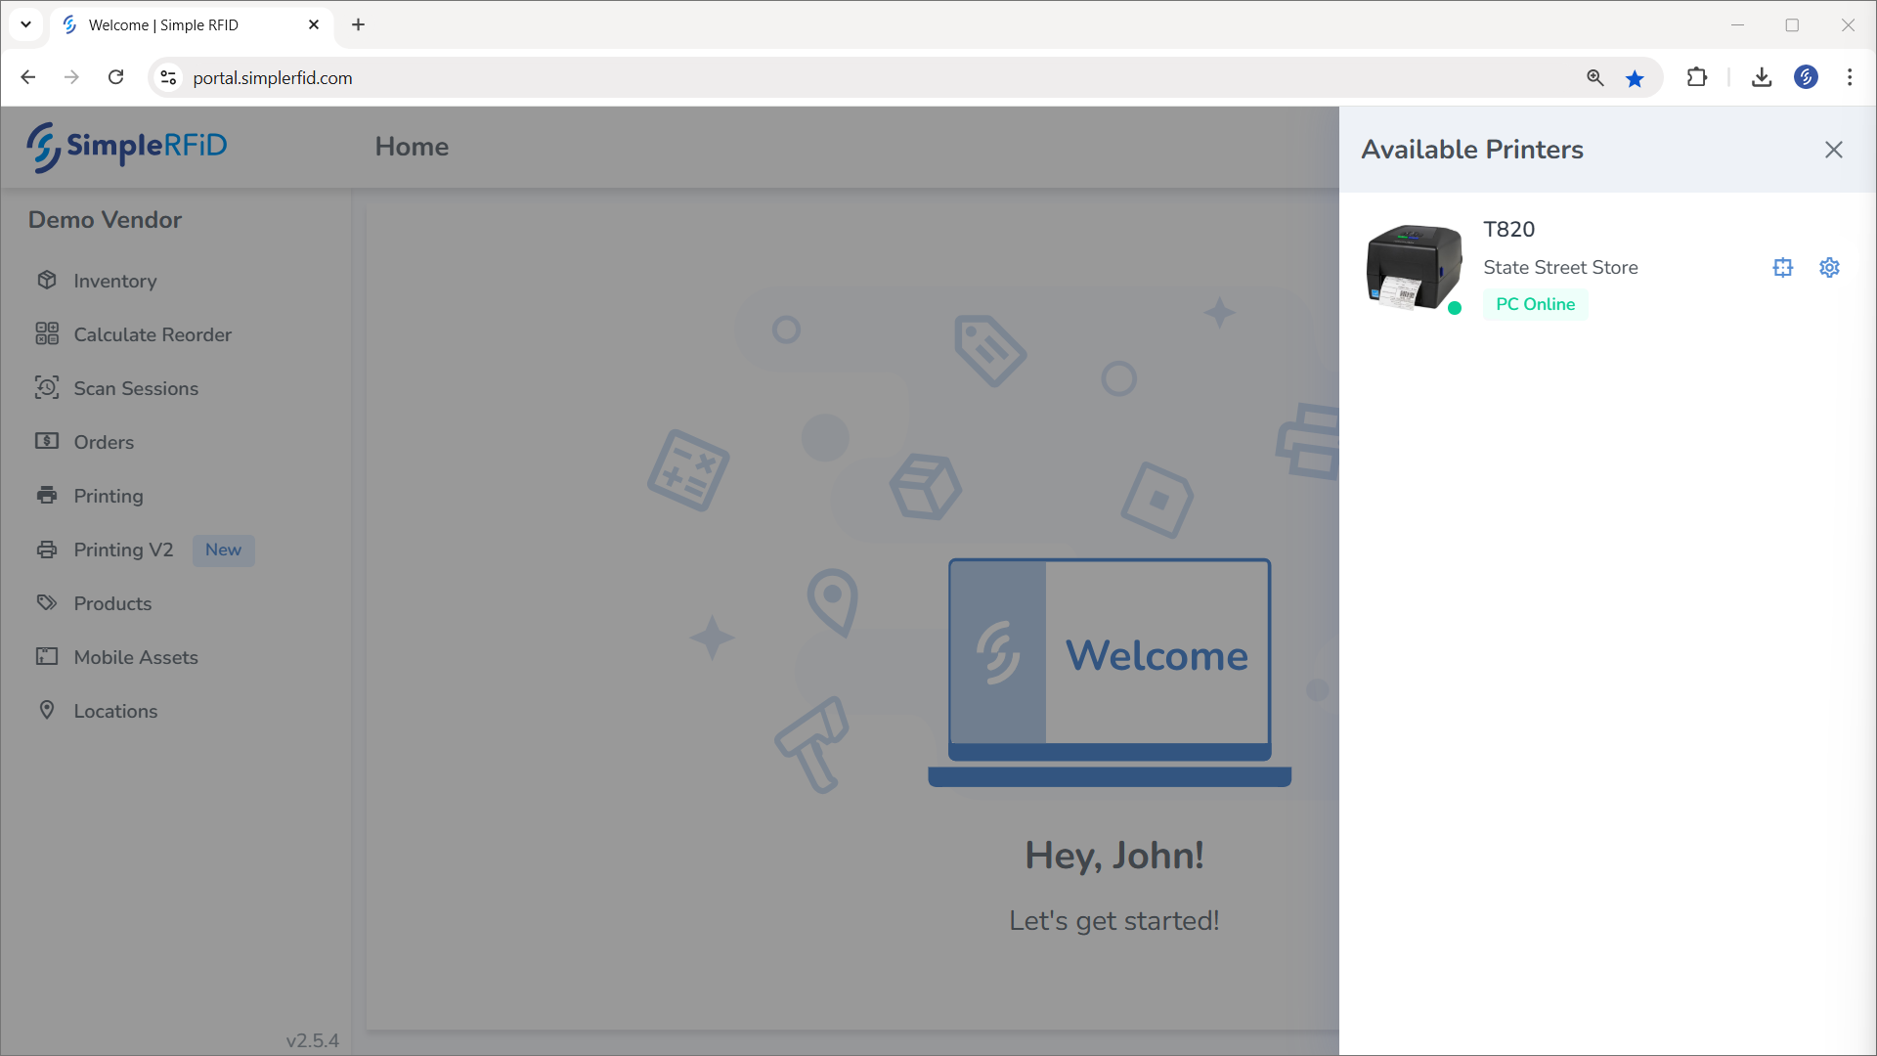Viewport: 1877px width, 1056px height.
Task: Click the browser forward arrow
Action: [x=71, y=77]
